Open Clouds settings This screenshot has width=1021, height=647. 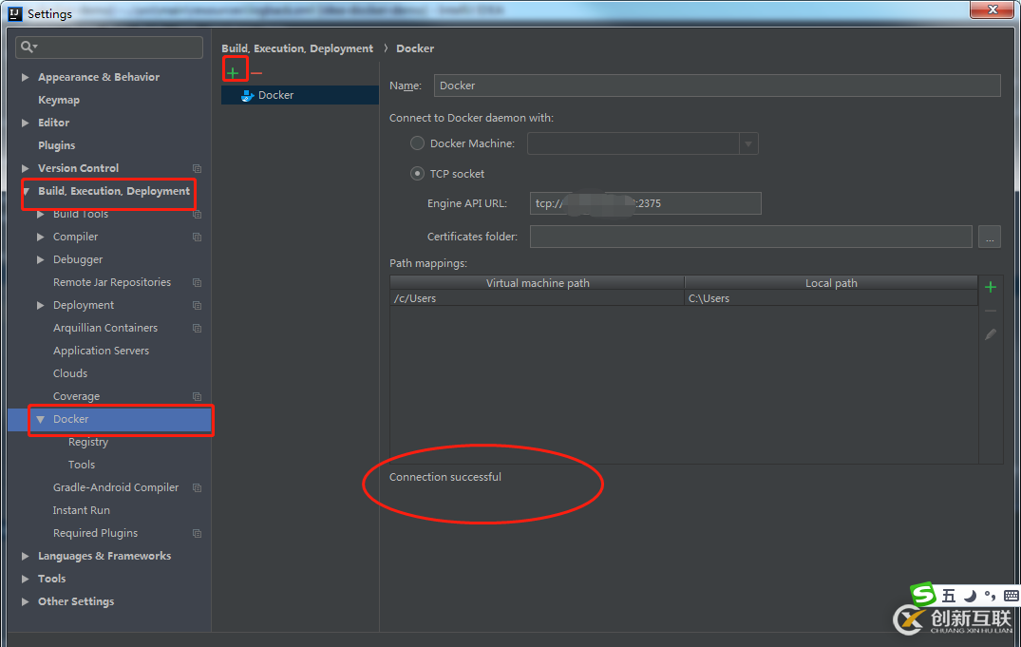click(x=70, y=373)
